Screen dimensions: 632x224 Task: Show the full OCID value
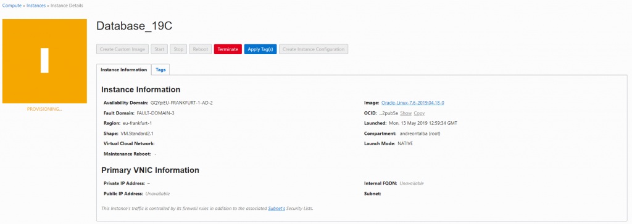point(405,113)
